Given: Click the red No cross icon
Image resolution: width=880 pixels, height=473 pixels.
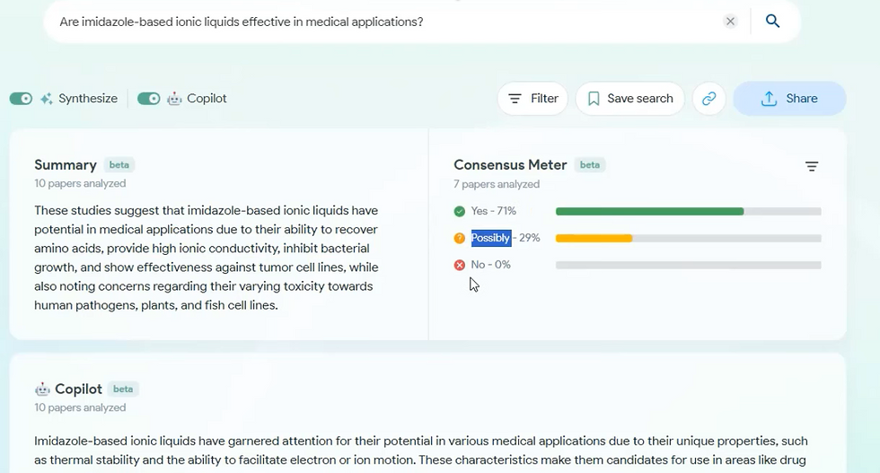Looking at the screenshot, I should click(x=460, y=265).
